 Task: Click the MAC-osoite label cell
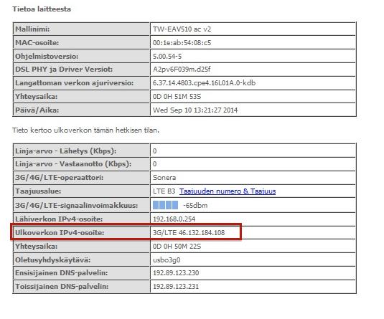81,43
